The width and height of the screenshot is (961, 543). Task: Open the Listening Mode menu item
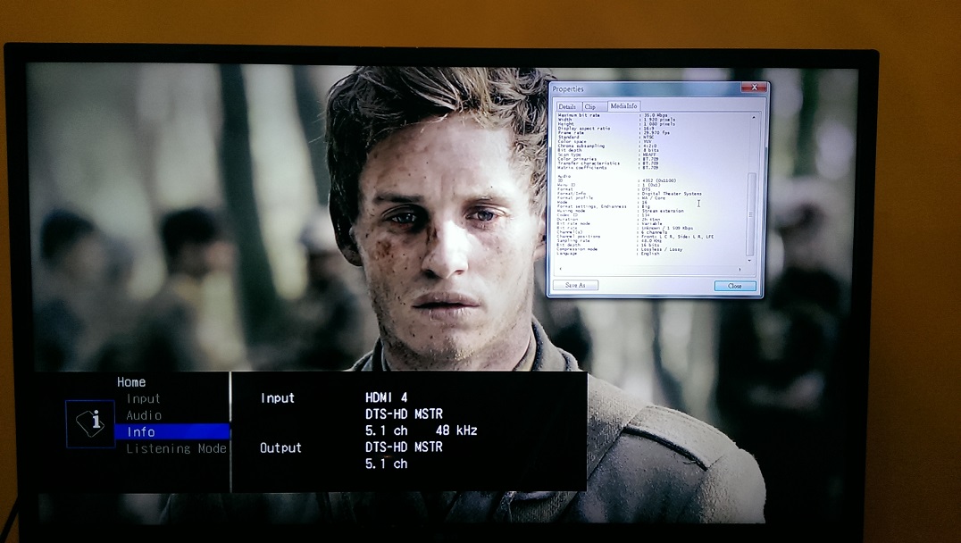pyautogui.click(x=177, y=448)
